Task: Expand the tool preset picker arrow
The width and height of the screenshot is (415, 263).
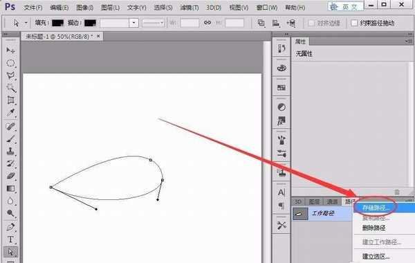Action: click(x=26, y=23)
